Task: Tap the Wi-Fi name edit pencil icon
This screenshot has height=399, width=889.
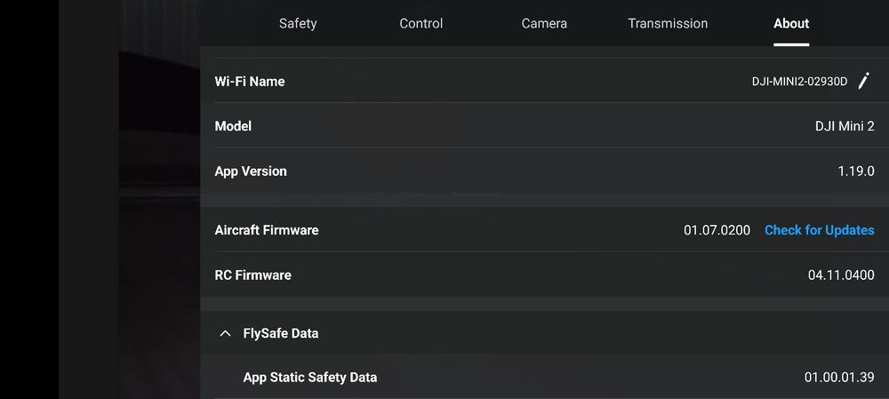Action: pyautogui.click(x=863, y=81)
